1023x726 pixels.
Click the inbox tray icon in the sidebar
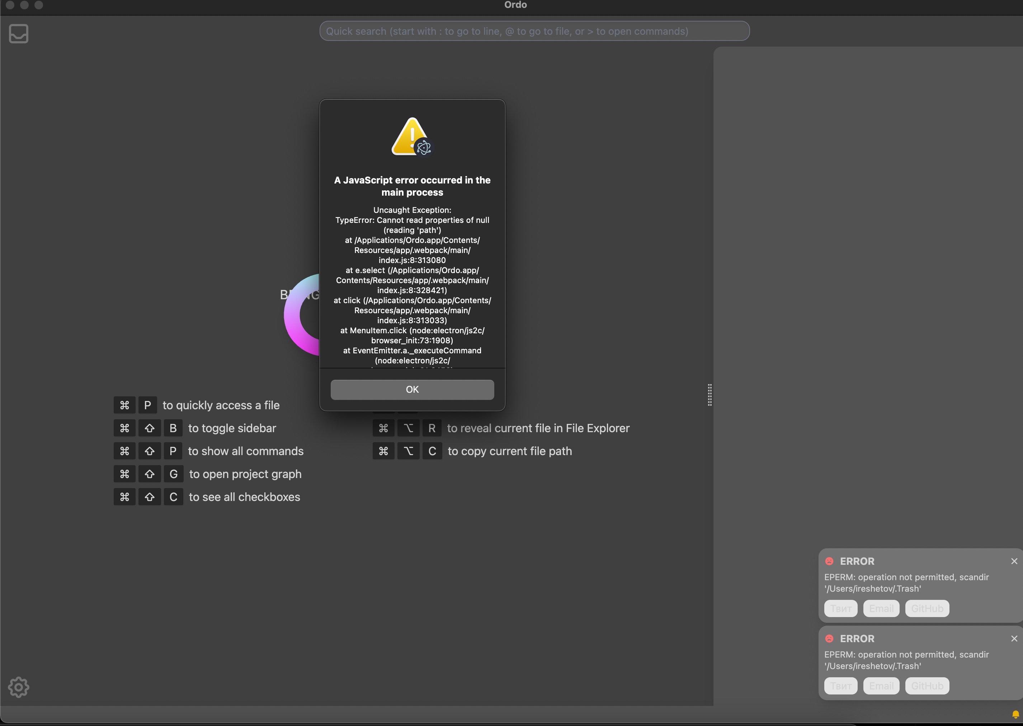(x=19, y=34)
